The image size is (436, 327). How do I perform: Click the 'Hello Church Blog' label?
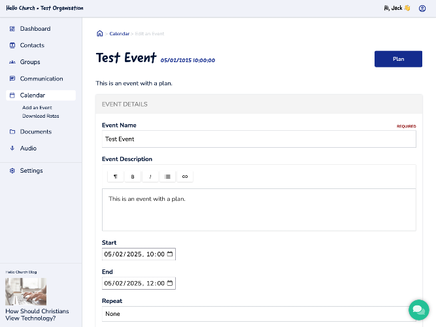[21, 272]
